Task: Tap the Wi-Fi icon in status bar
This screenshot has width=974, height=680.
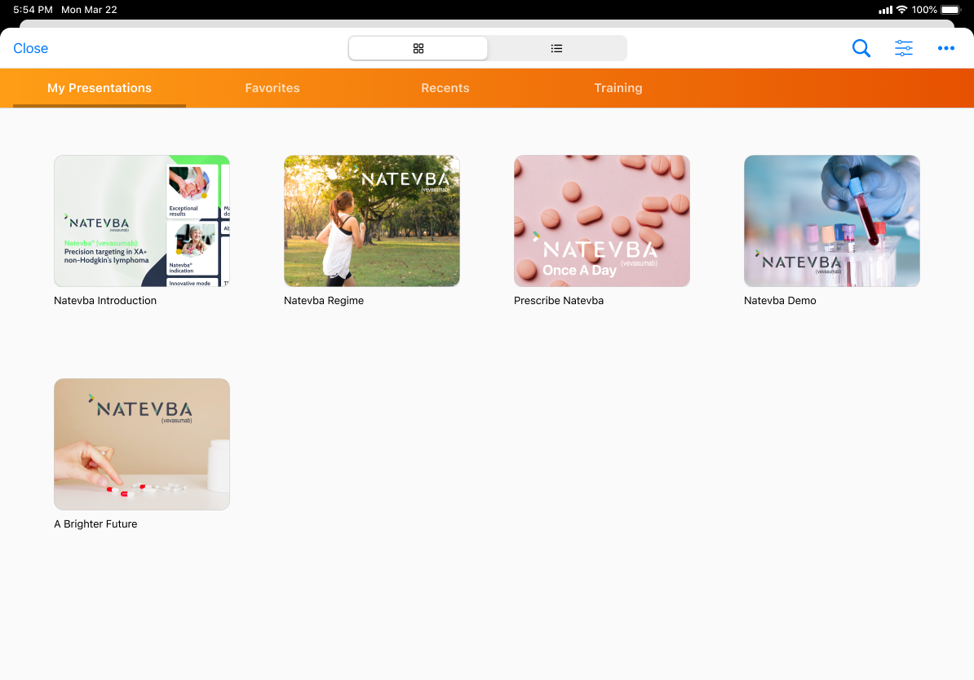Action: (901, 10)
